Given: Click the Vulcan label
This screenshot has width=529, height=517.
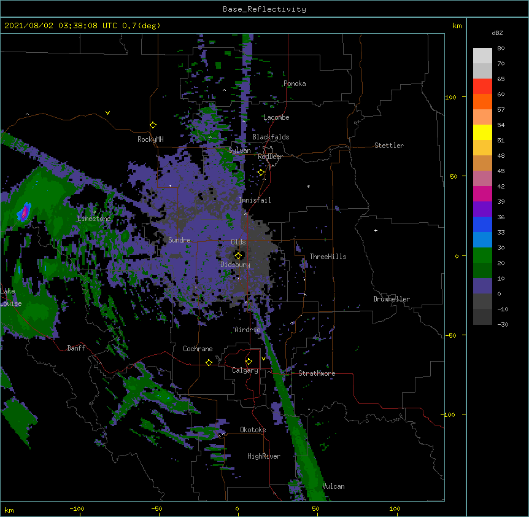Looking at the screenshot, I should [333, 486].
